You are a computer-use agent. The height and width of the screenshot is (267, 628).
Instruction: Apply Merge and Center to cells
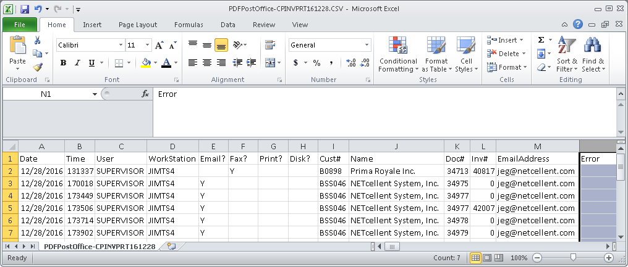269,62
